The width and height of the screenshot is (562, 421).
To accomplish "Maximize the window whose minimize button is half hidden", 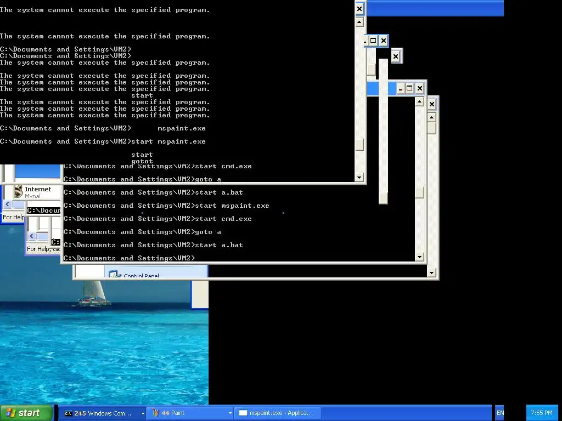I will pyautogui.click(x=373, y=41).
